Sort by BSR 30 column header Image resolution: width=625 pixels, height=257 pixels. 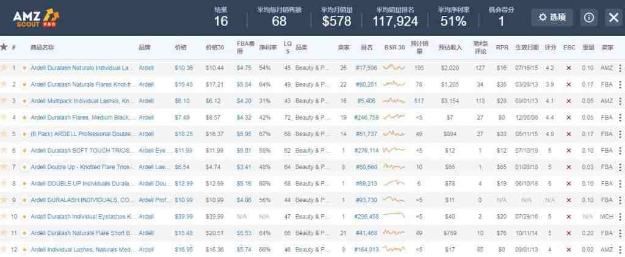(x=395, y=48)
